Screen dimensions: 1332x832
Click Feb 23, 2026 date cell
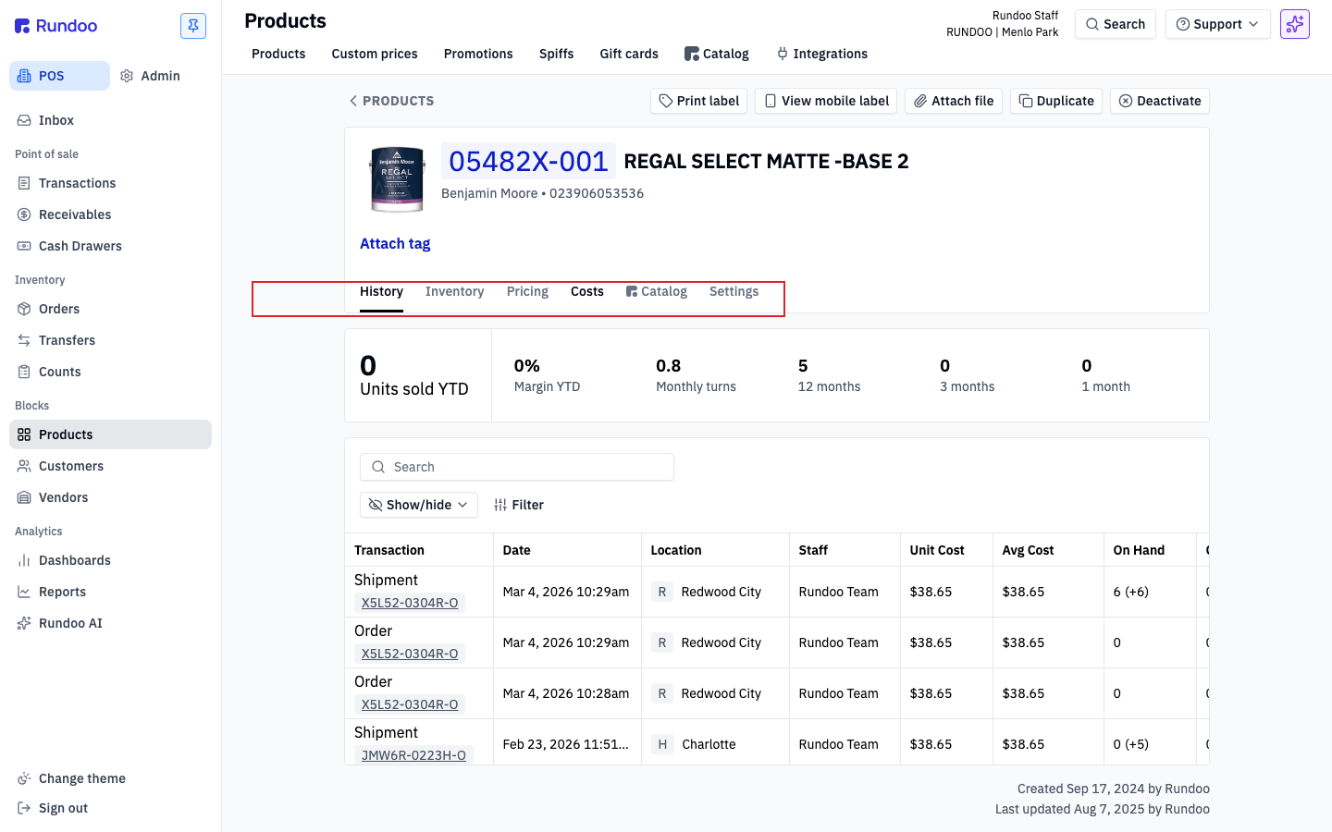point(566,744)
